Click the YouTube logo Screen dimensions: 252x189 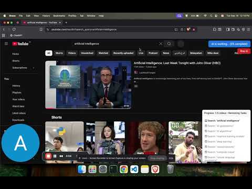(x=20, y=44)
